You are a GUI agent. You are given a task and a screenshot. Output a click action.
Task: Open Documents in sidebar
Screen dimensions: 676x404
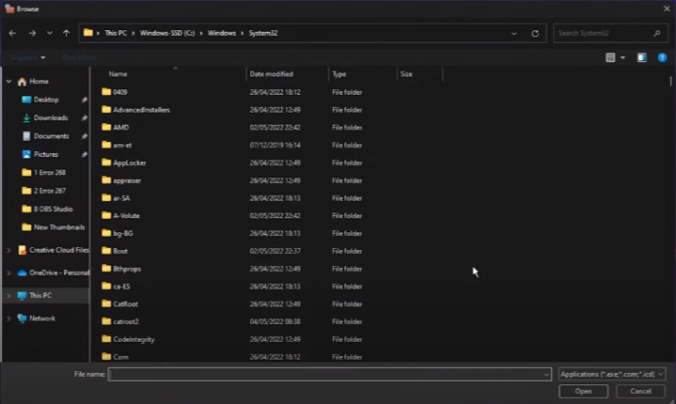pyautogui.click(x=51, y=136)
